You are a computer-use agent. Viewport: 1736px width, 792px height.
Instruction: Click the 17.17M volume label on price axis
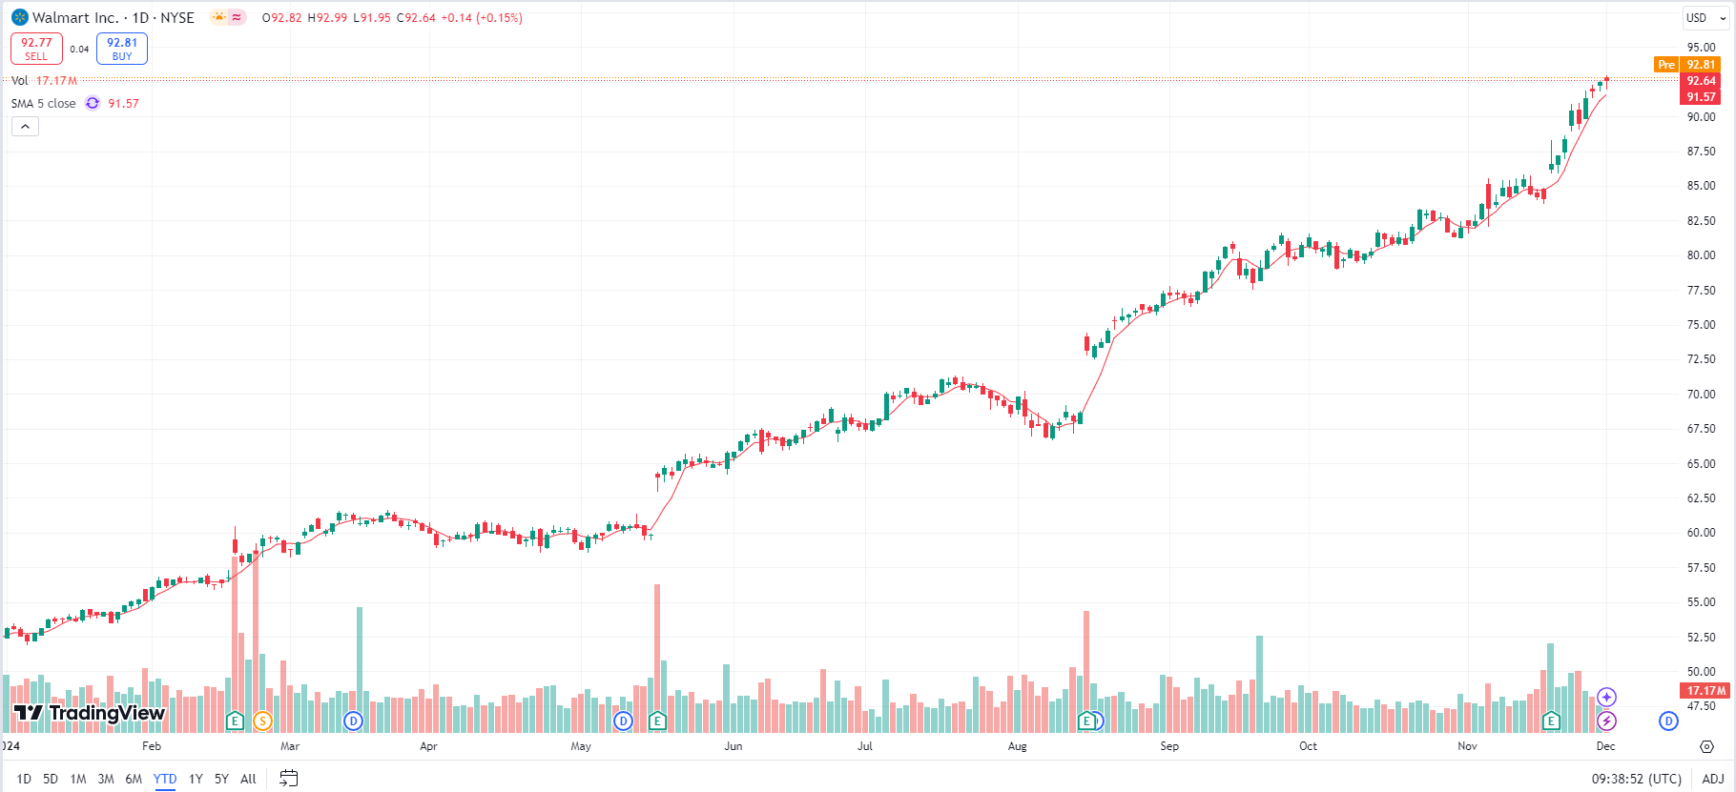[x=1706, y=690]
